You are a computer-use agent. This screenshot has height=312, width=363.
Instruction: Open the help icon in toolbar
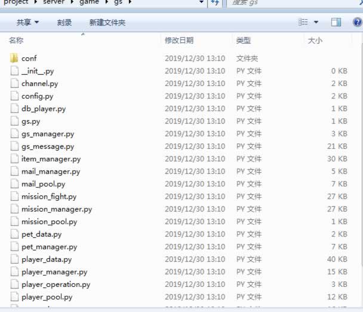[356, 22]
